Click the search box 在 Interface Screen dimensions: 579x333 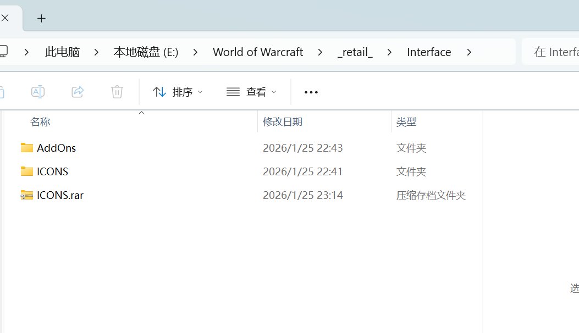550,52
